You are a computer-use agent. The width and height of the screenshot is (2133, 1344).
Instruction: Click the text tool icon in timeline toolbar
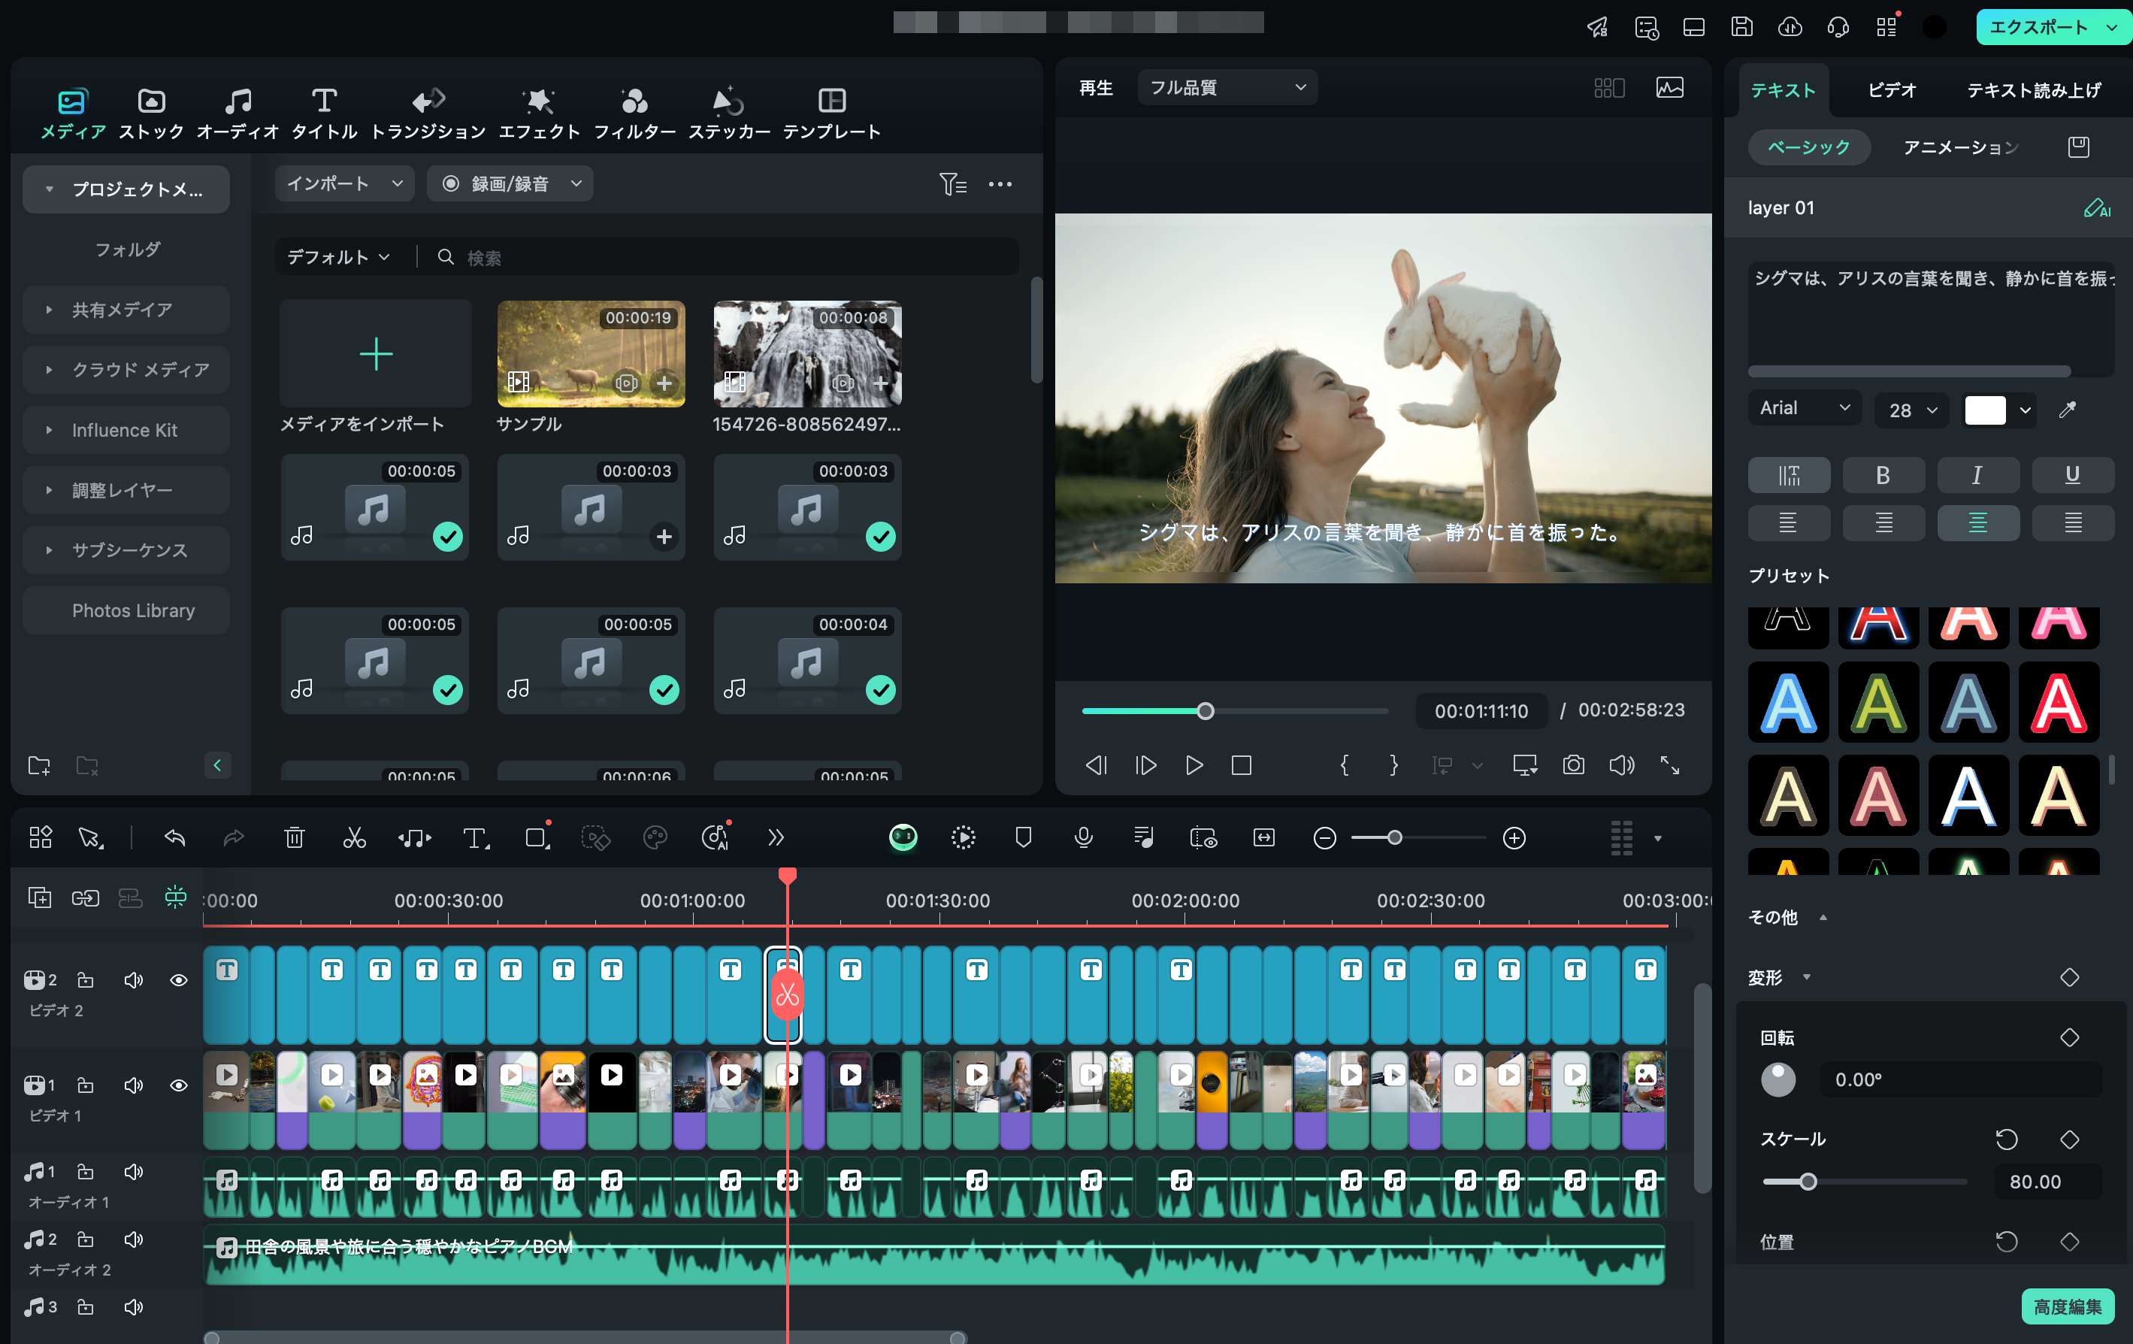pos(475,837)
